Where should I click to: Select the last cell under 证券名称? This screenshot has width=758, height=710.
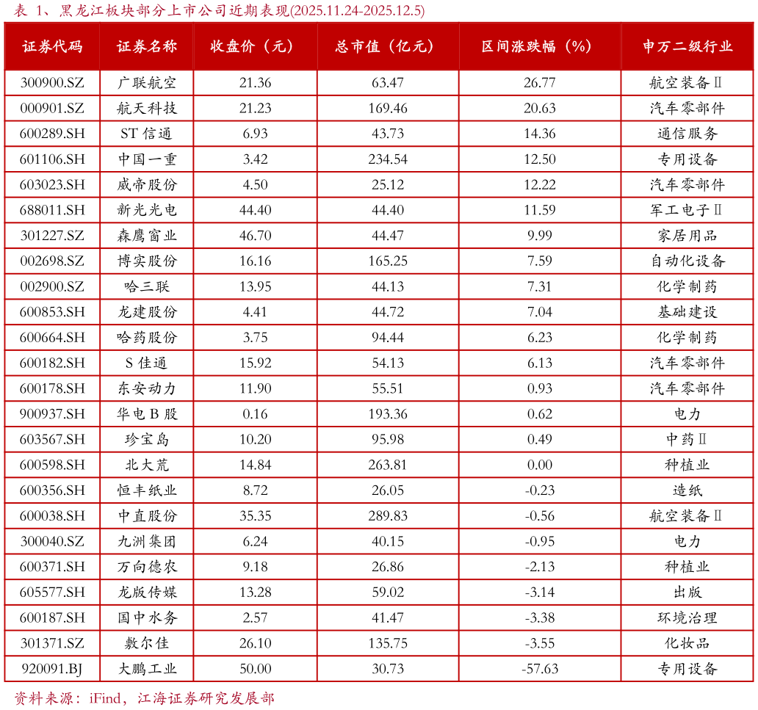click(146, 667)
